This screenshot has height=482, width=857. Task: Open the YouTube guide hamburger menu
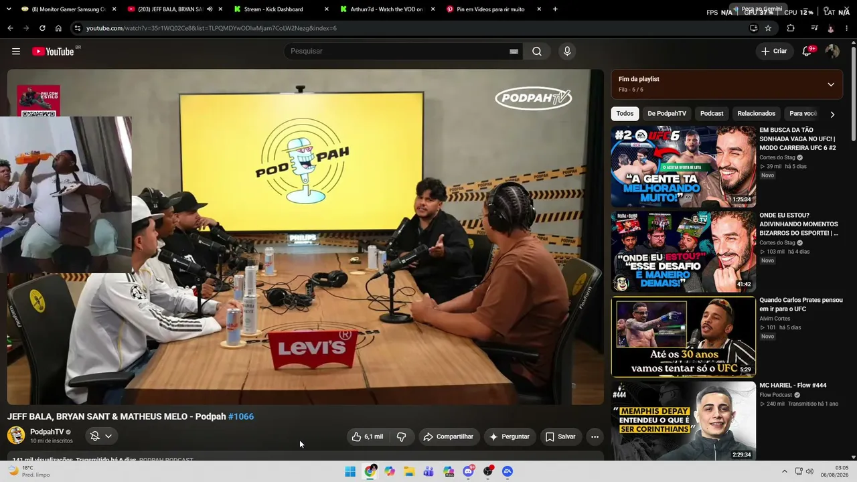(x=16, y=52)
